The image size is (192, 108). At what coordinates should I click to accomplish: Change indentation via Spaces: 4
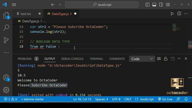[x=102, y=99]
